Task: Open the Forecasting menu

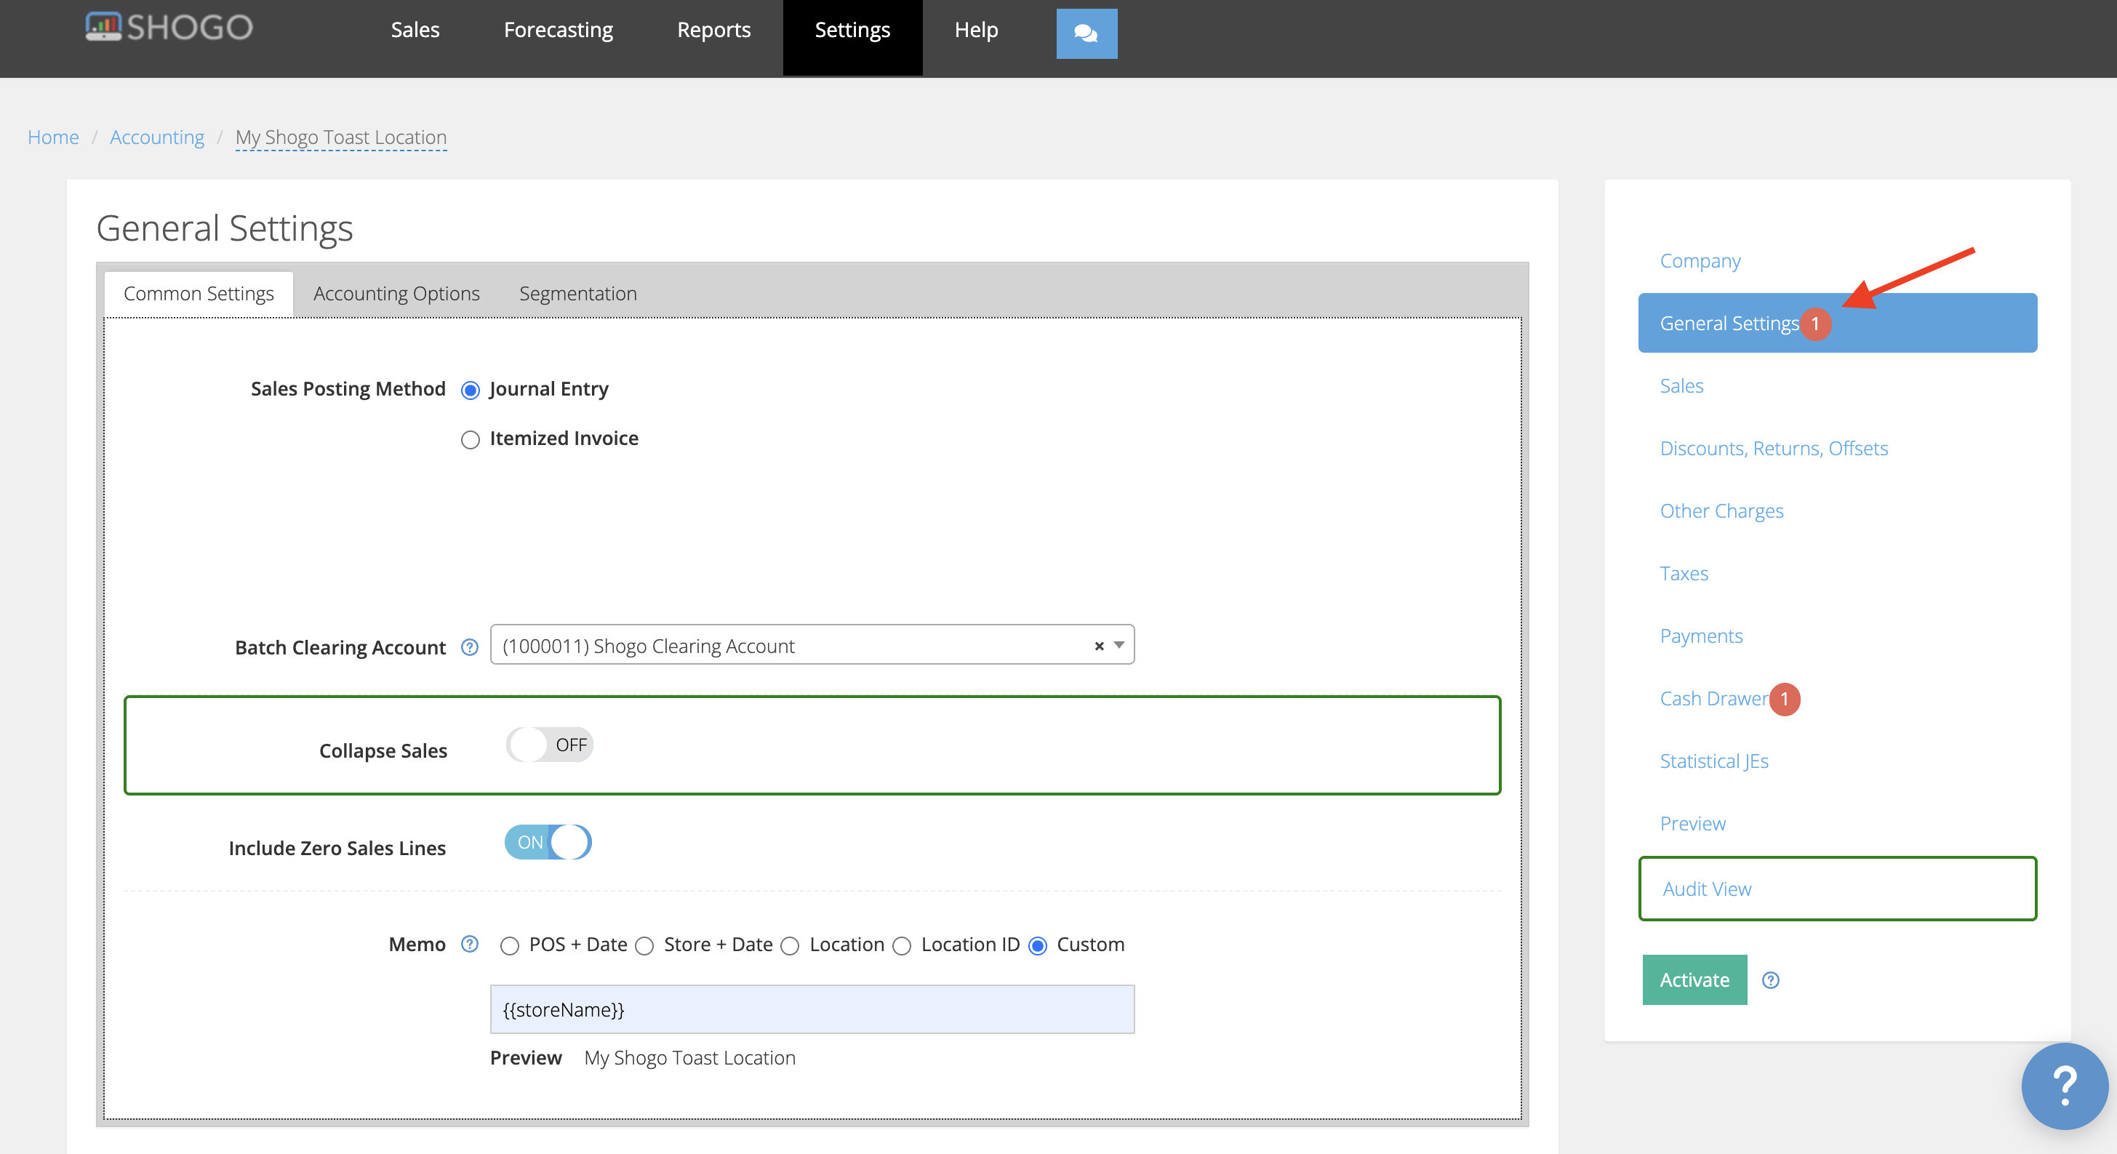Action: coord(558,30)
